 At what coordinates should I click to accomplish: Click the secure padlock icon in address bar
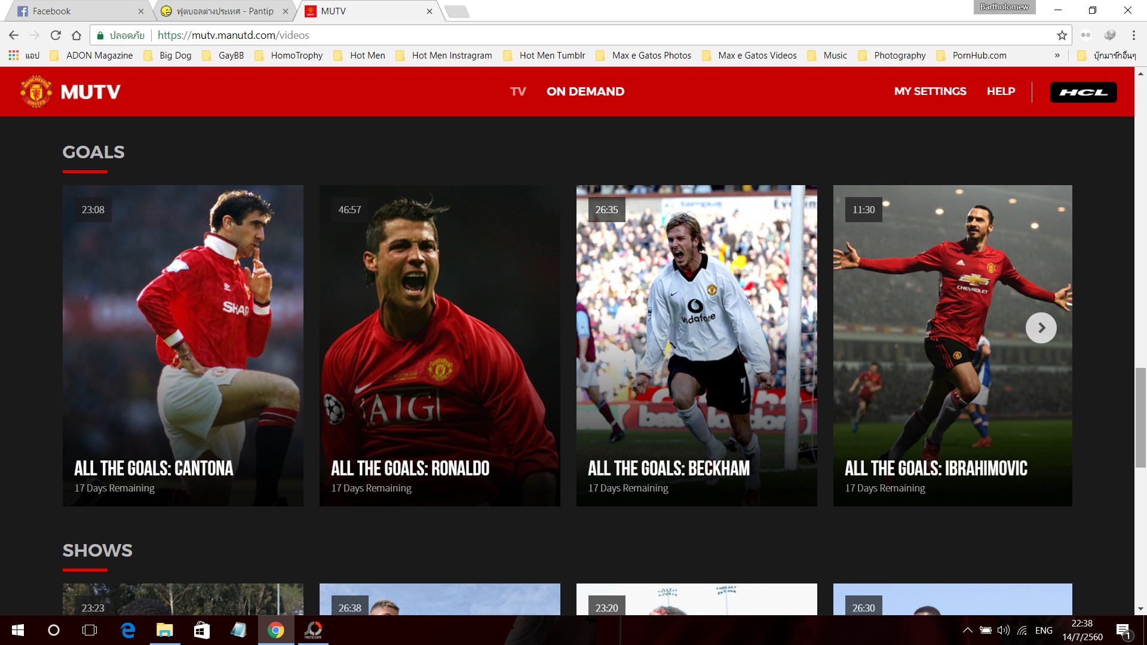(x=100, y=35)
